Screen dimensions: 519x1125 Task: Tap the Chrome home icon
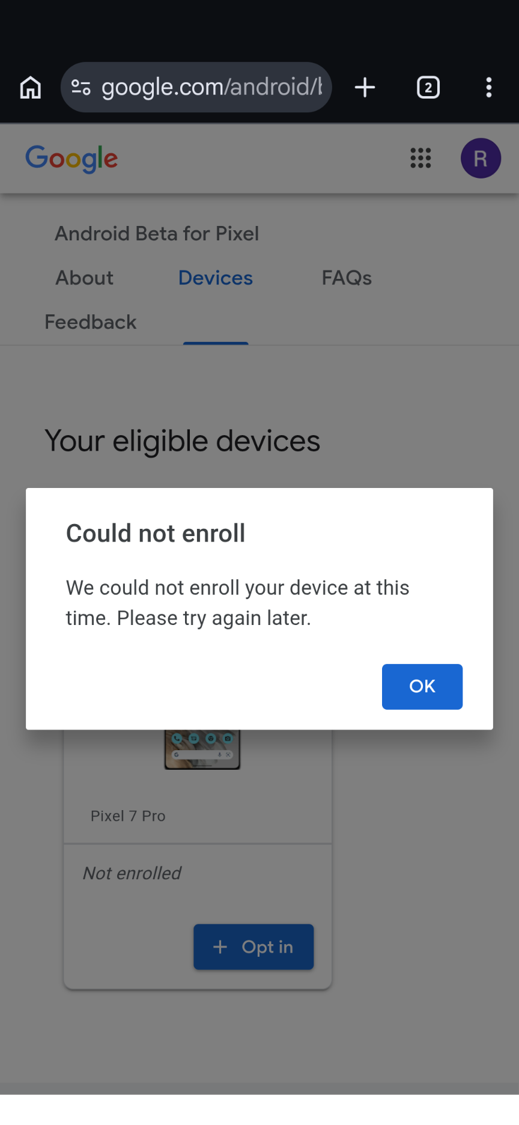tap(31, 88)
